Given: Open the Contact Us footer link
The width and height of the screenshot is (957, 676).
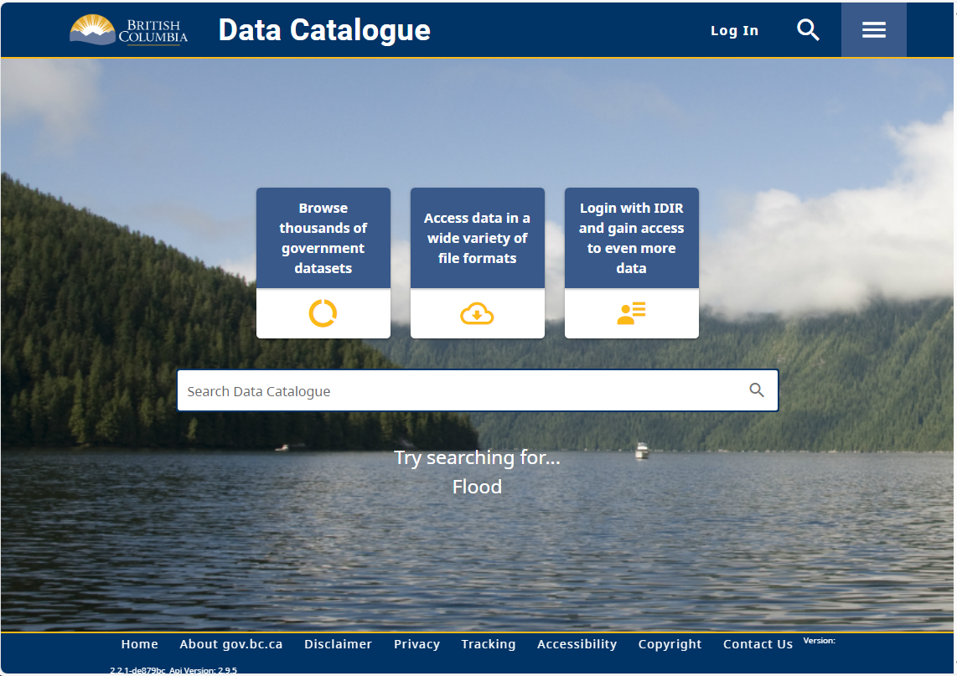Looking at the screenshot, I should pos(758,644).
